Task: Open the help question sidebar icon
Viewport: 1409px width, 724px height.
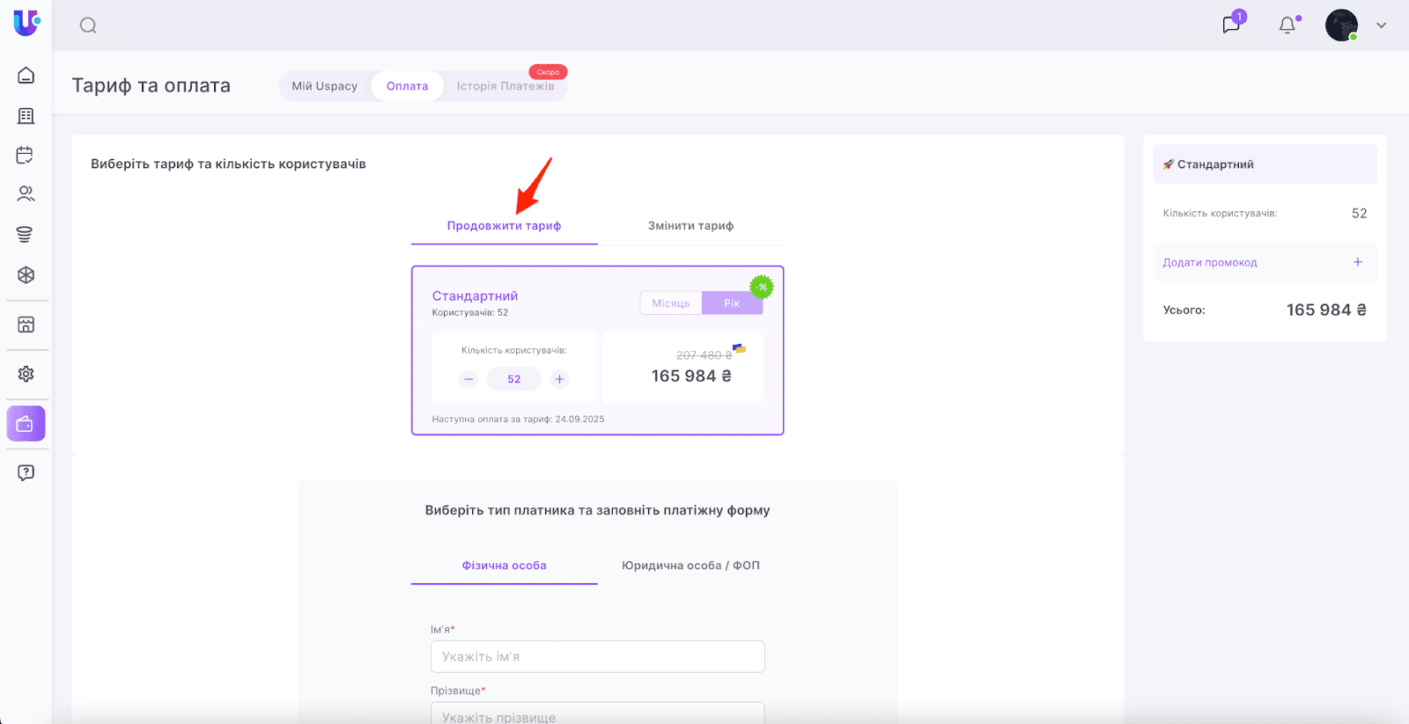Action: pos(26,473)
